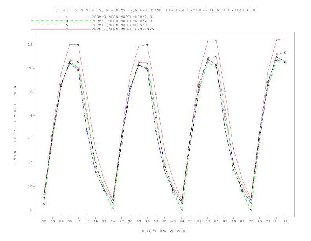Click x-axis tick label 75
Screen dimensions: 311x241
tap(260, 221)
